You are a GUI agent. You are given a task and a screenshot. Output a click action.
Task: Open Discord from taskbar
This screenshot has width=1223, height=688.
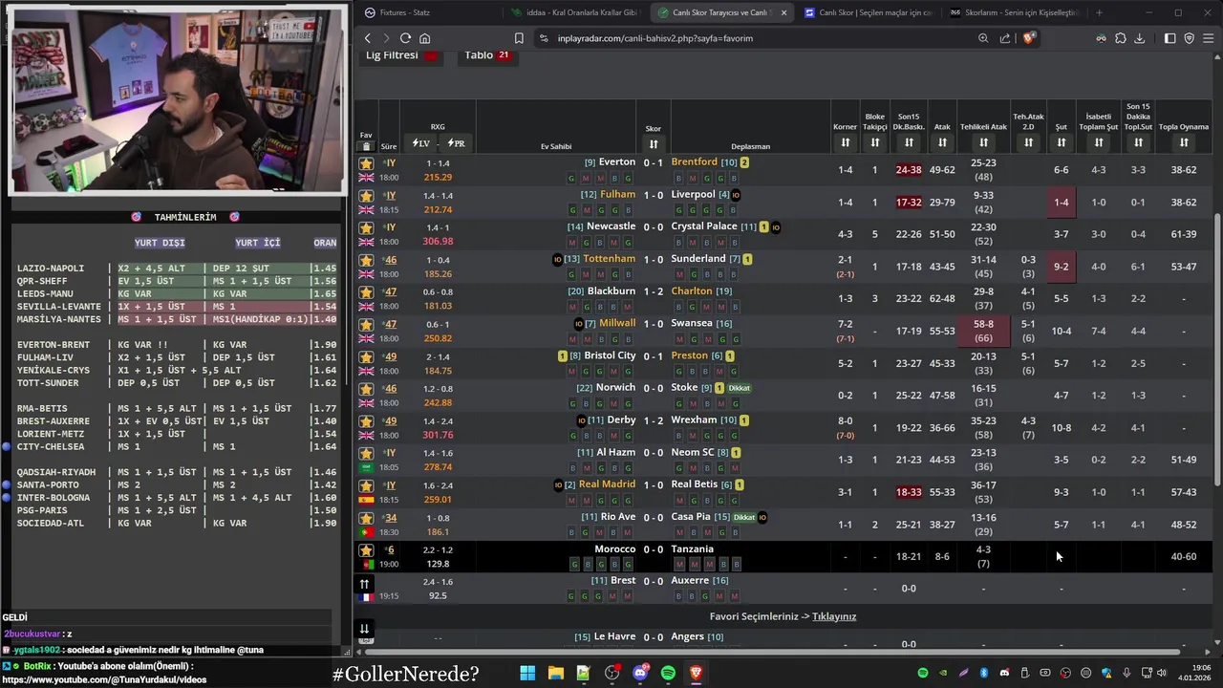pyautogui.click(x=640, y=673)
